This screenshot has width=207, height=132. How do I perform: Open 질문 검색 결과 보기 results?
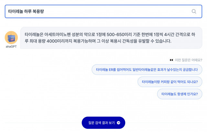pyautogui.click(x=103, y=123)
